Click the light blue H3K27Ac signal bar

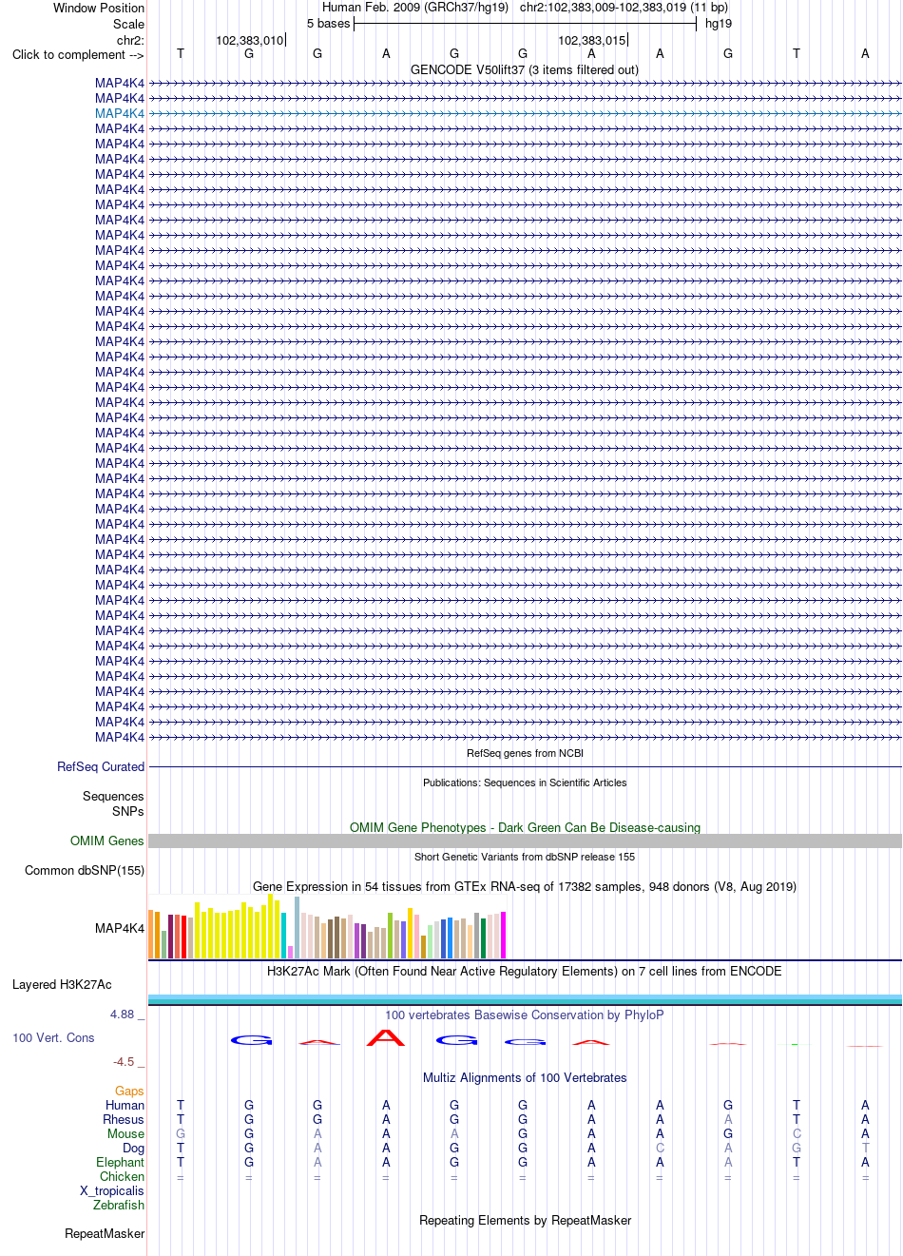tap(525, 998)
